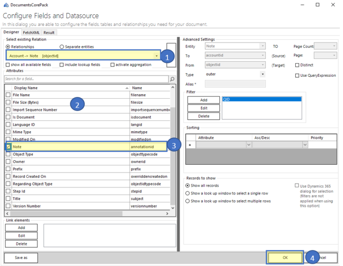Click the search magnifier icon for fields
343x266 pixels.
172,79
